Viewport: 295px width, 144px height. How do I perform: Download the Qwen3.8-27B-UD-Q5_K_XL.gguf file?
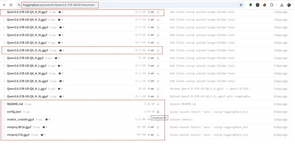tap(158, 50)
